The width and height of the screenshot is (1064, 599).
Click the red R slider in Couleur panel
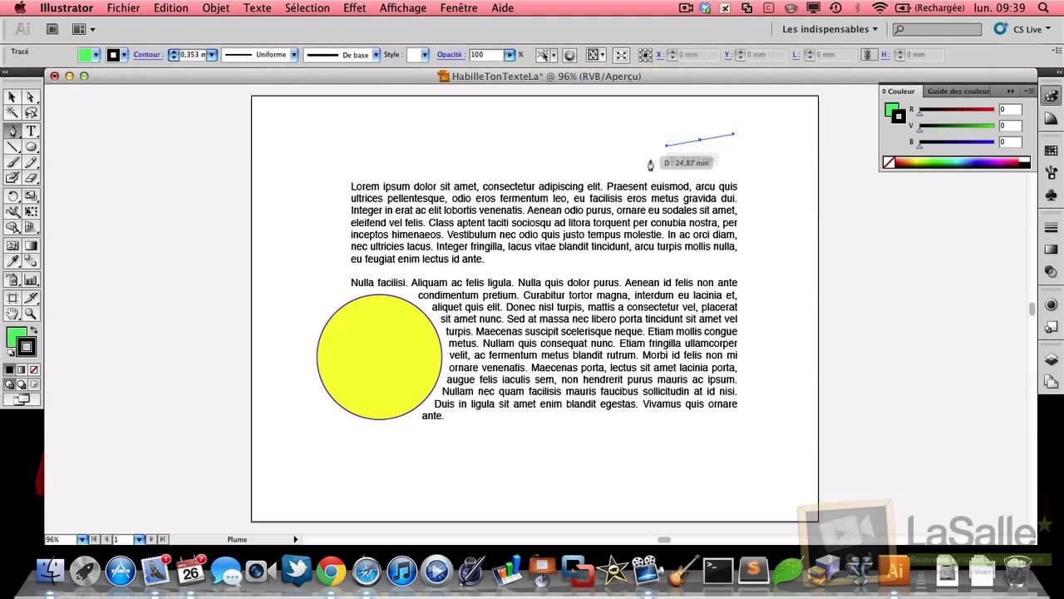956,110
